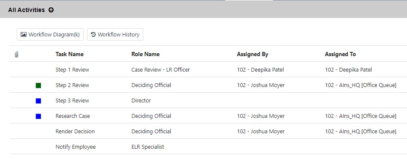Open the Step 2 Review task row
Image resolution: width=407 pixels, height=159 pixels.
tap(208, 85)
